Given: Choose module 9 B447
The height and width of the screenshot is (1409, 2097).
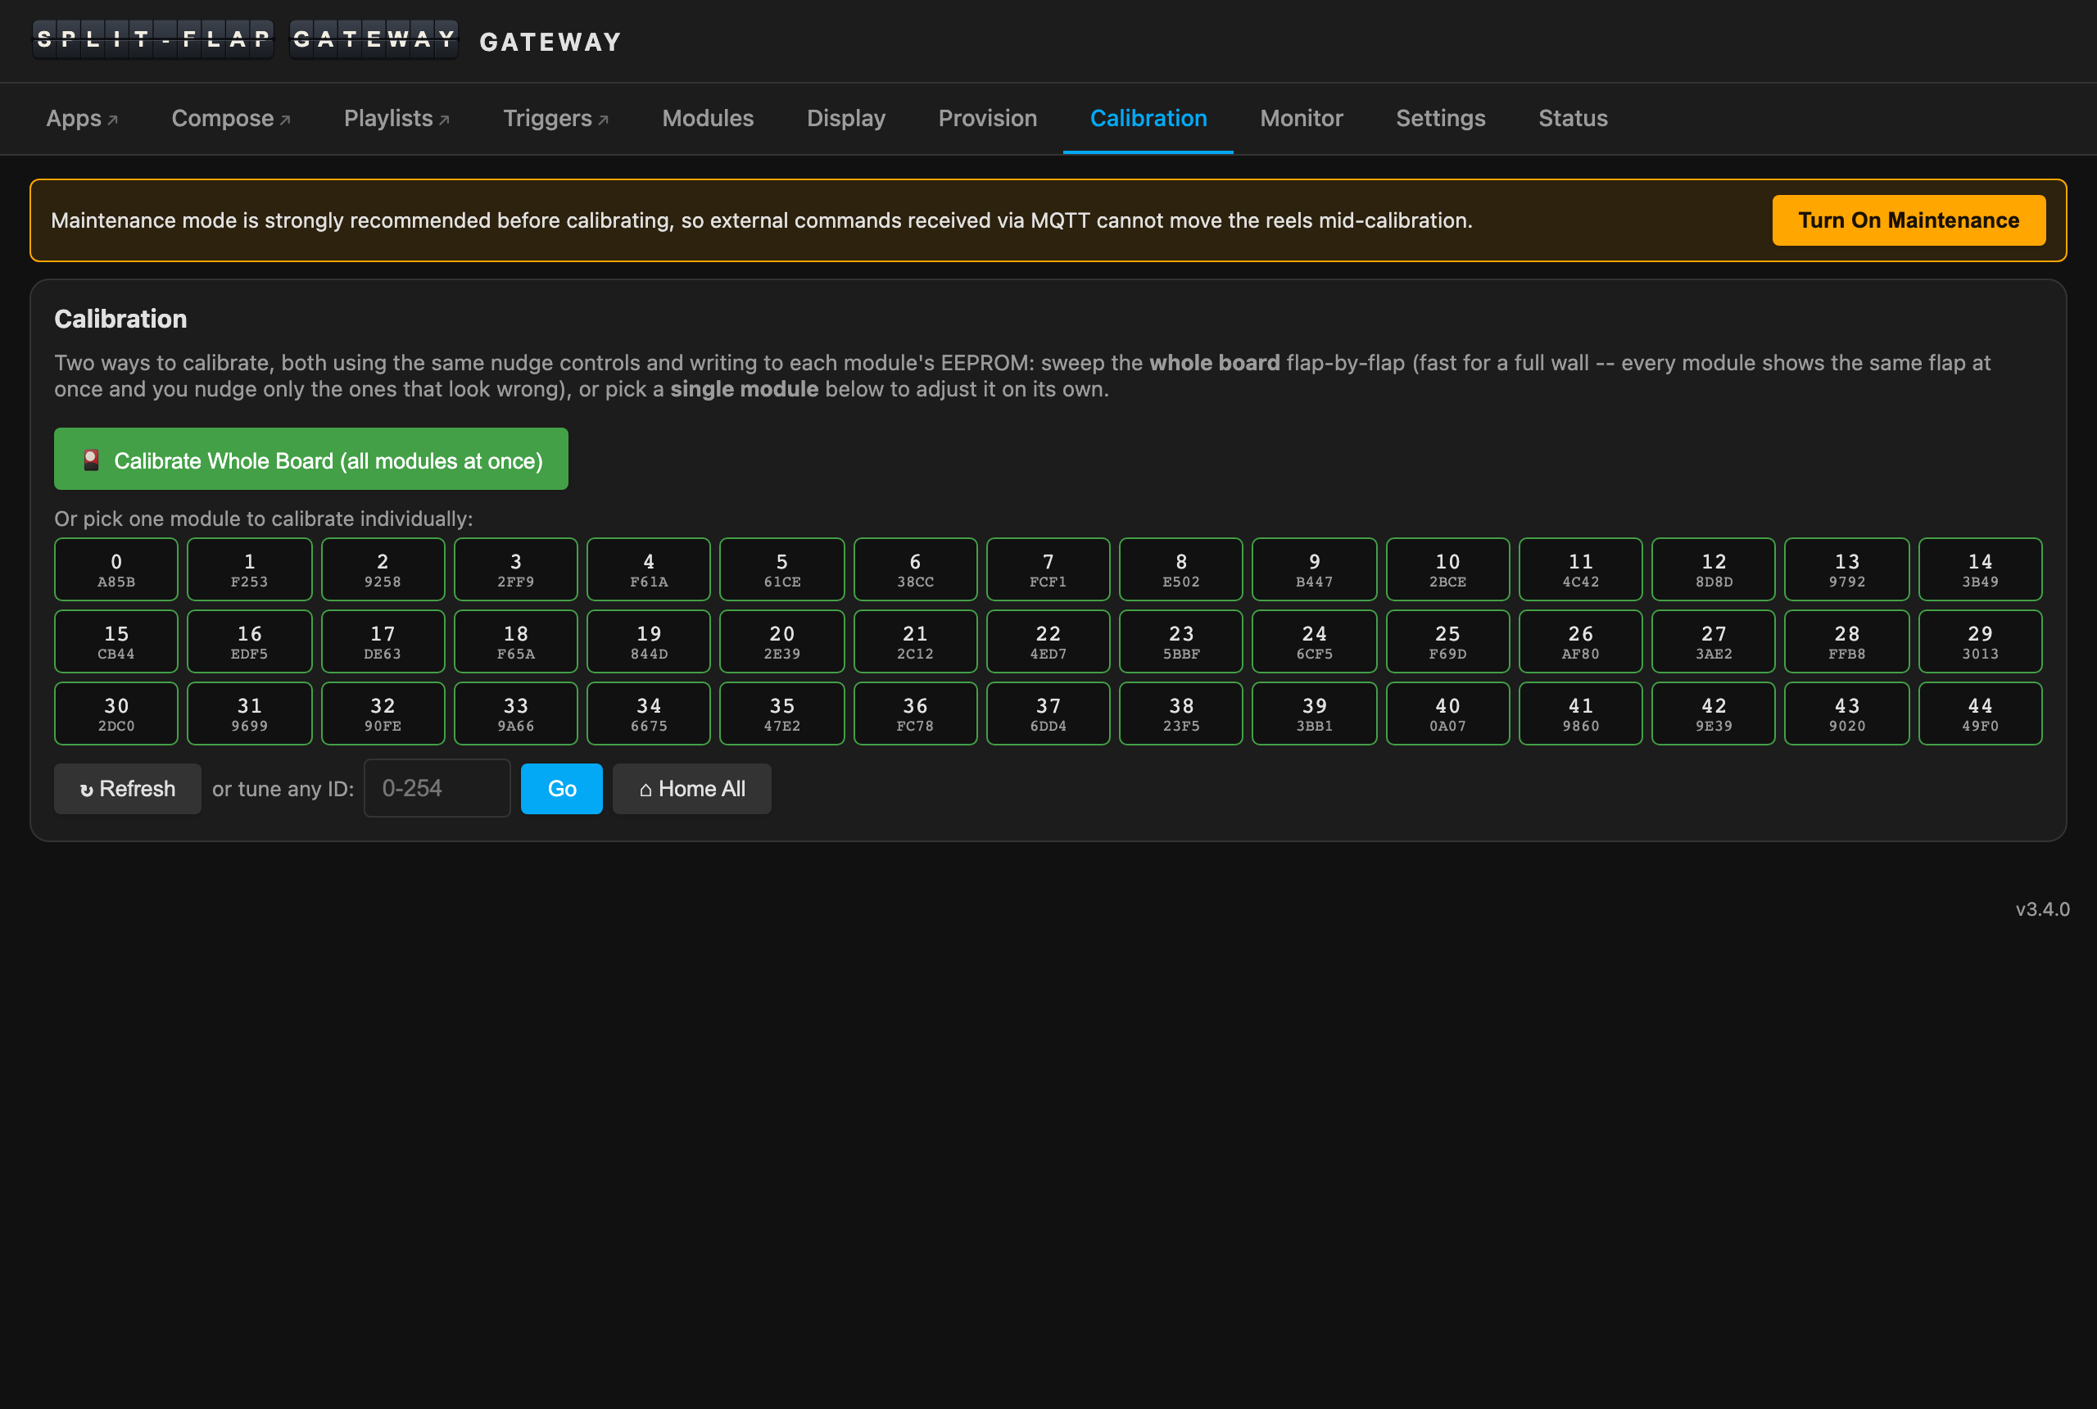Looking at the screenshot, I should click(1315, 569).
